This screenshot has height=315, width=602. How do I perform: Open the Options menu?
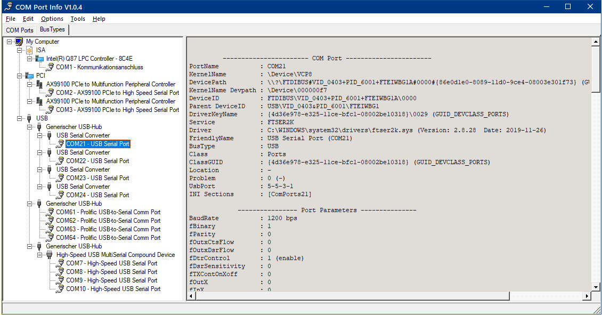point(52,19)
